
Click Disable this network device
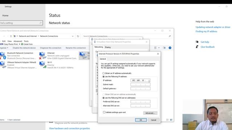(24, 48)
